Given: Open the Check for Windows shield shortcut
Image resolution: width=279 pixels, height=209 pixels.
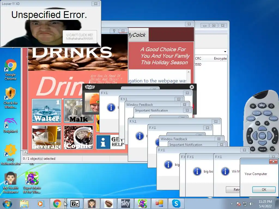Looking at the screenshot, I should 11,98.
